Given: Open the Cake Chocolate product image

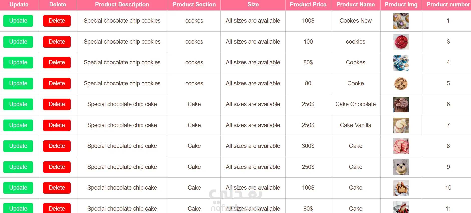Looking at the screenshot, I should 401,104.
